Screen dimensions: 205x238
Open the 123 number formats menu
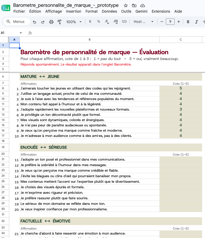pyautogui.click(x=124, y=22)
